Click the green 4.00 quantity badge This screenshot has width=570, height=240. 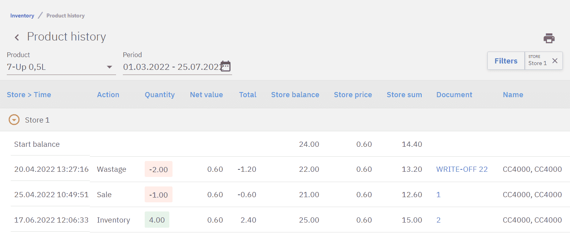tap(157, 220)
